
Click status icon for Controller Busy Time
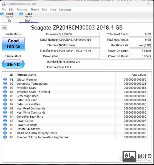(x=5, y=116)
